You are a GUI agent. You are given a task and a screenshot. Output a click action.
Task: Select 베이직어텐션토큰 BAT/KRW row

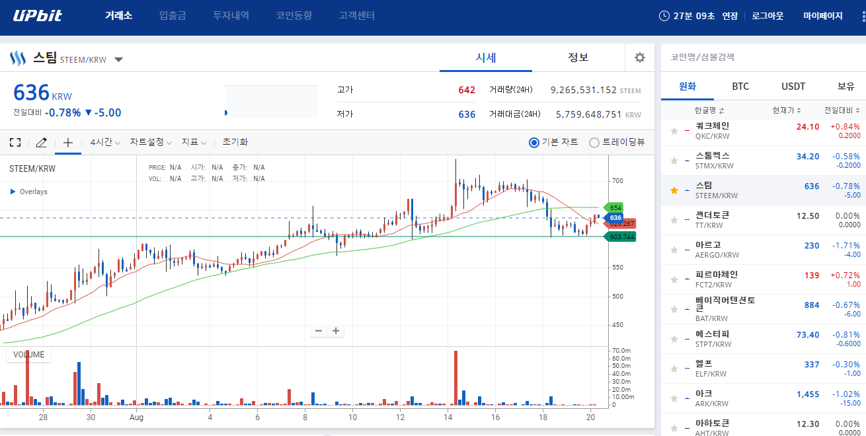pyautogui.click(x=764, y=309)
